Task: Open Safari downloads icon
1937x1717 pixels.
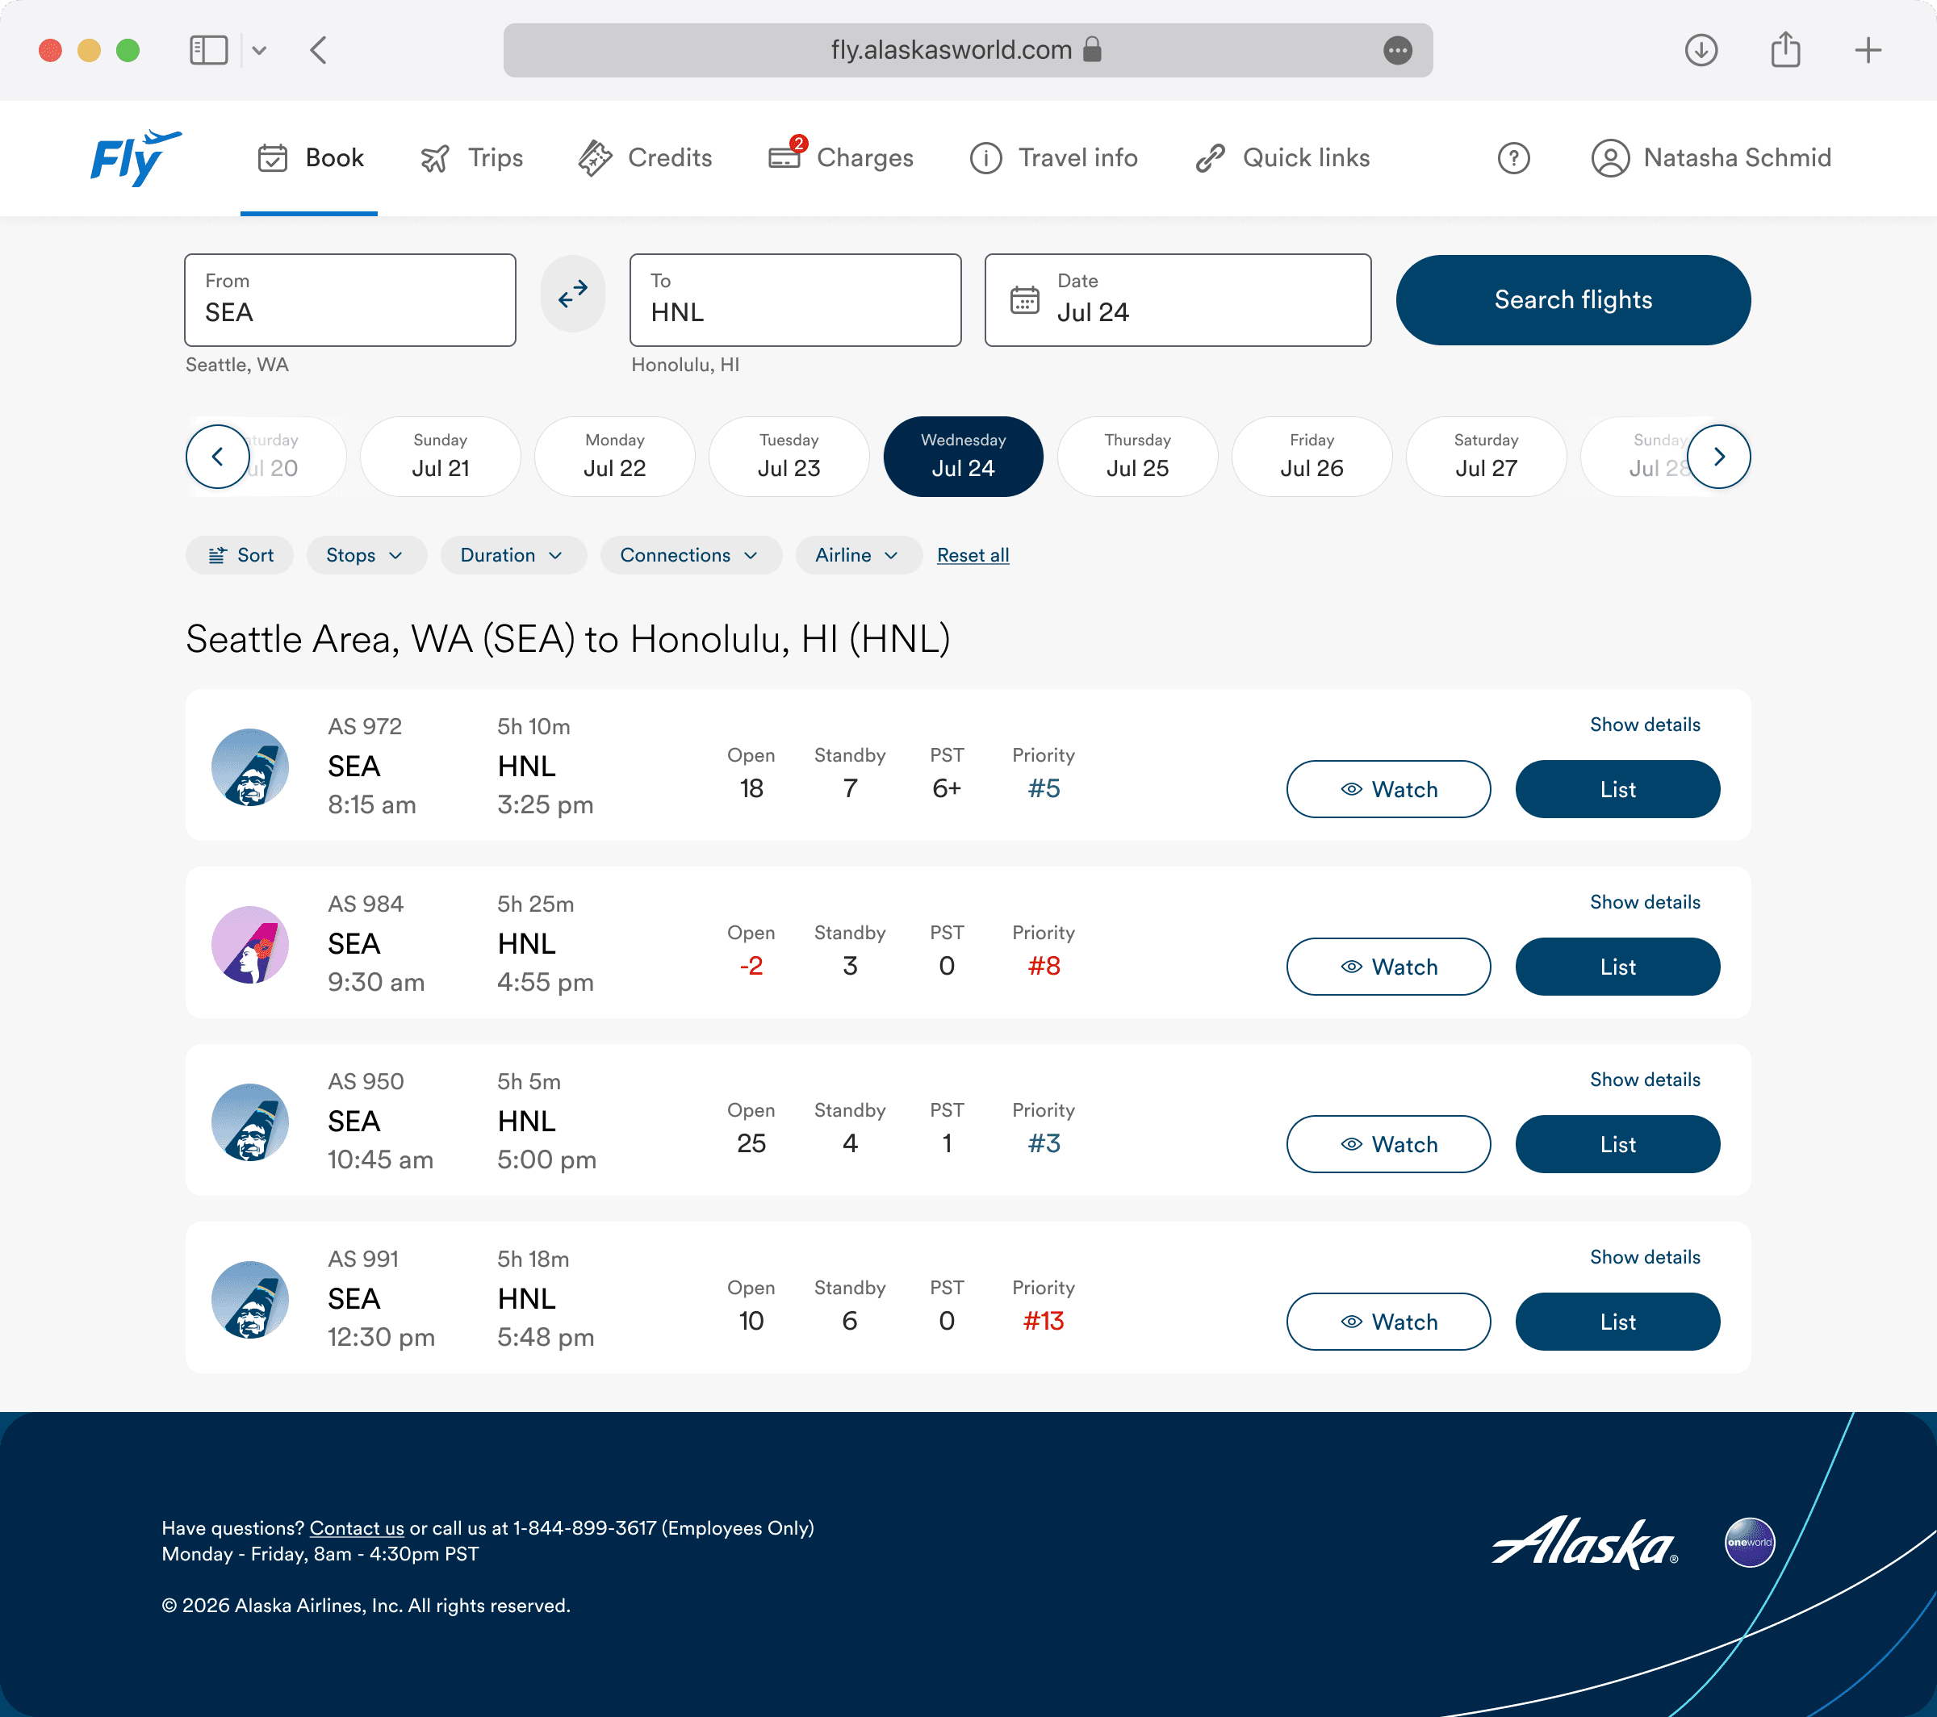Action: click(x=1701, y=50)
